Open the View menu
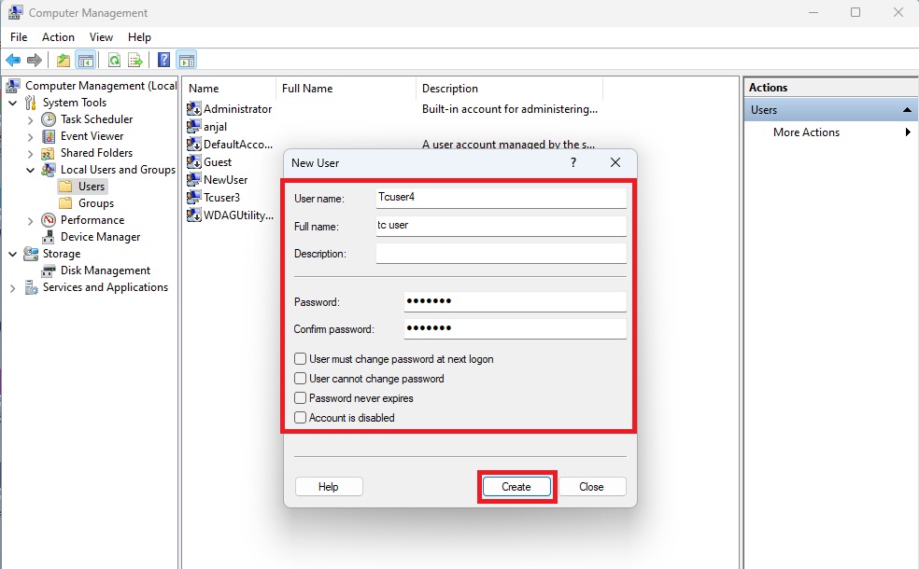919x569 pixels. click(x=101, y=37)
